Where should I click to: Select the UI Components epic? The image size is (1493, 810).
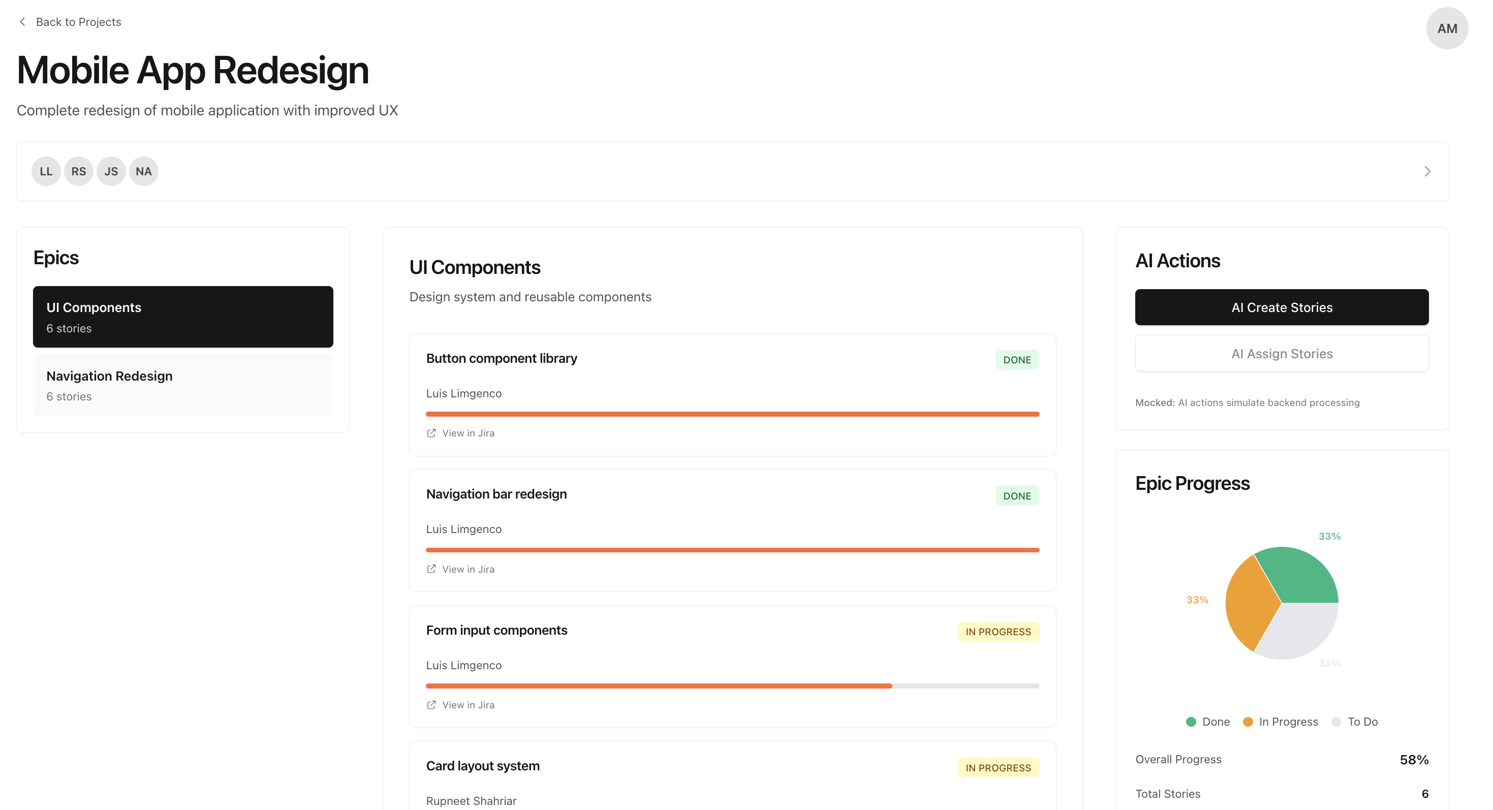click(182, 317)
